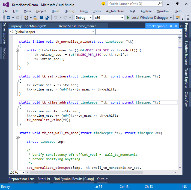Open the Undo history dropdown arrow
Image resolution: width=191 pixels, height=190 pixels.
(x=60, y=18)
